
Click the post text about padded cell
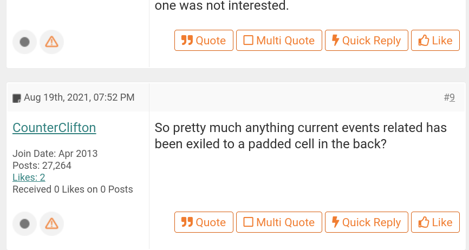301,136
